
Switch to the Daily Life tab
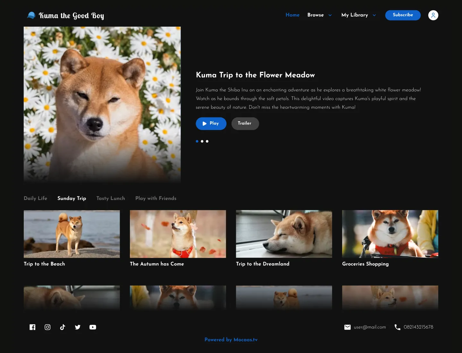[x=35, y=198]
